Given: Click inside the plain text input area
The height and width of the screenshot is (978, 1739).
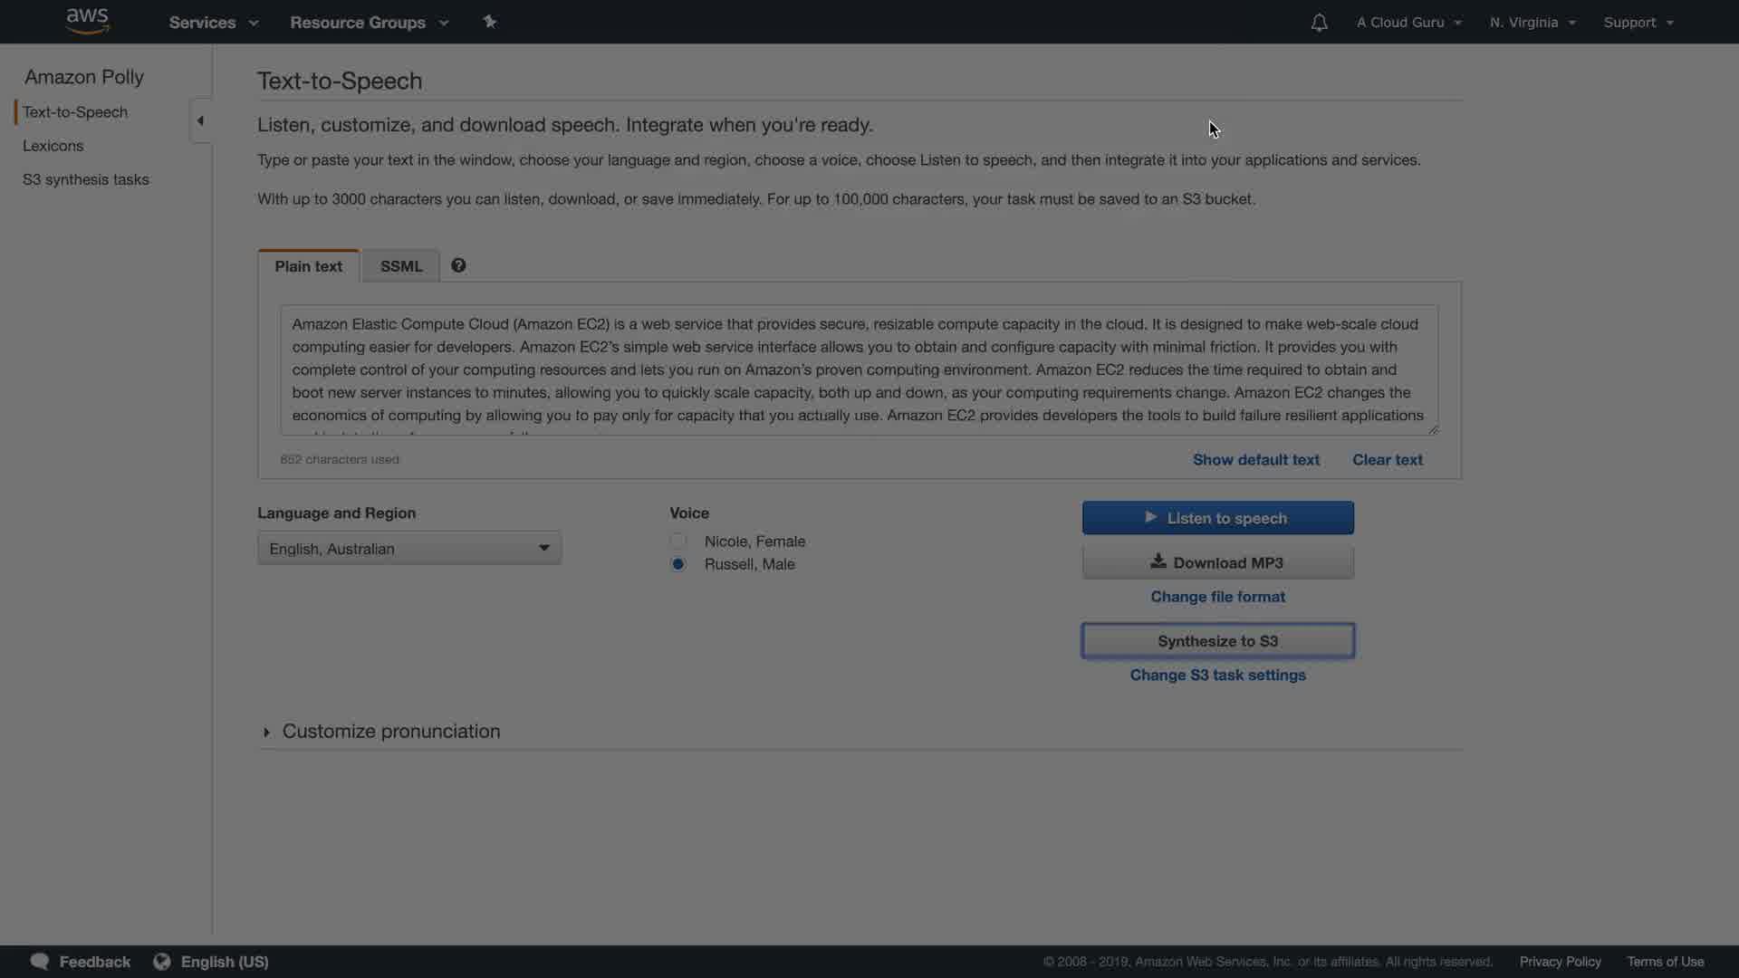Looking at the screenshot, I should pyautogui.click(x=859, y=369).
